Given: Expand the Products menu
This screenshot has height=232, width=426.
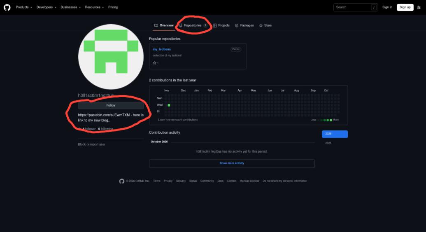Looking at the screenshot, I should [x=24, y=7].
